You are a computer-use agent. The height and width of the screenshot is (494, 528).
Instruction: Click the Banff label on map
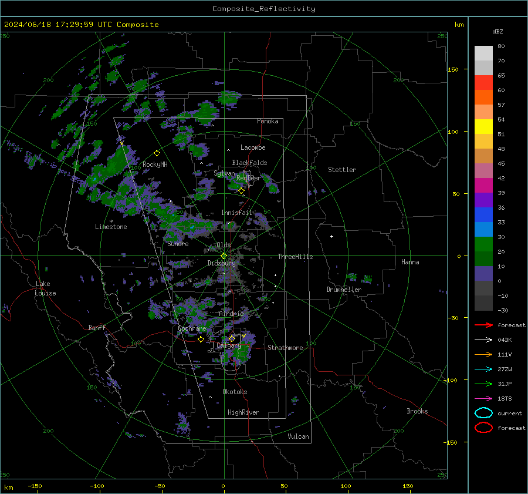click(x=97, y=327)
